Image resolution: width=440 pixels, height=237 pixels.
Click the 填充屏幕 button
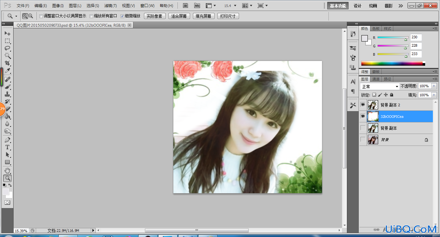[x=204, y=16]
